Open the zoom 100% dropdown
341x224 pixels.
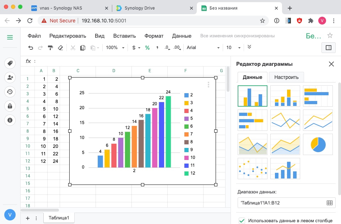click(x=115, y=48)
